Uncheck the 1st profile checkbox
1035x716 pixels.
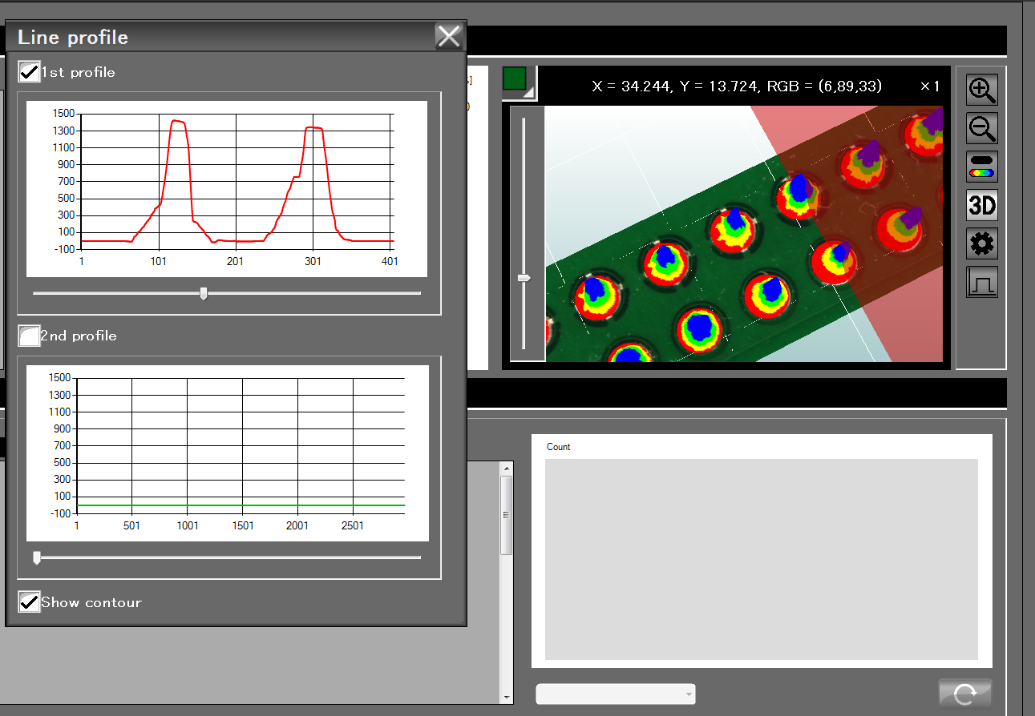click(30, 72)
